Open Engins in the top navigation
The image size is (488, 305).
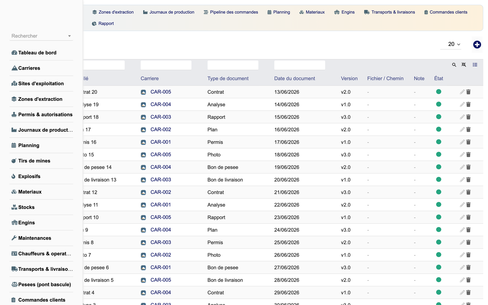pos(344,12)
